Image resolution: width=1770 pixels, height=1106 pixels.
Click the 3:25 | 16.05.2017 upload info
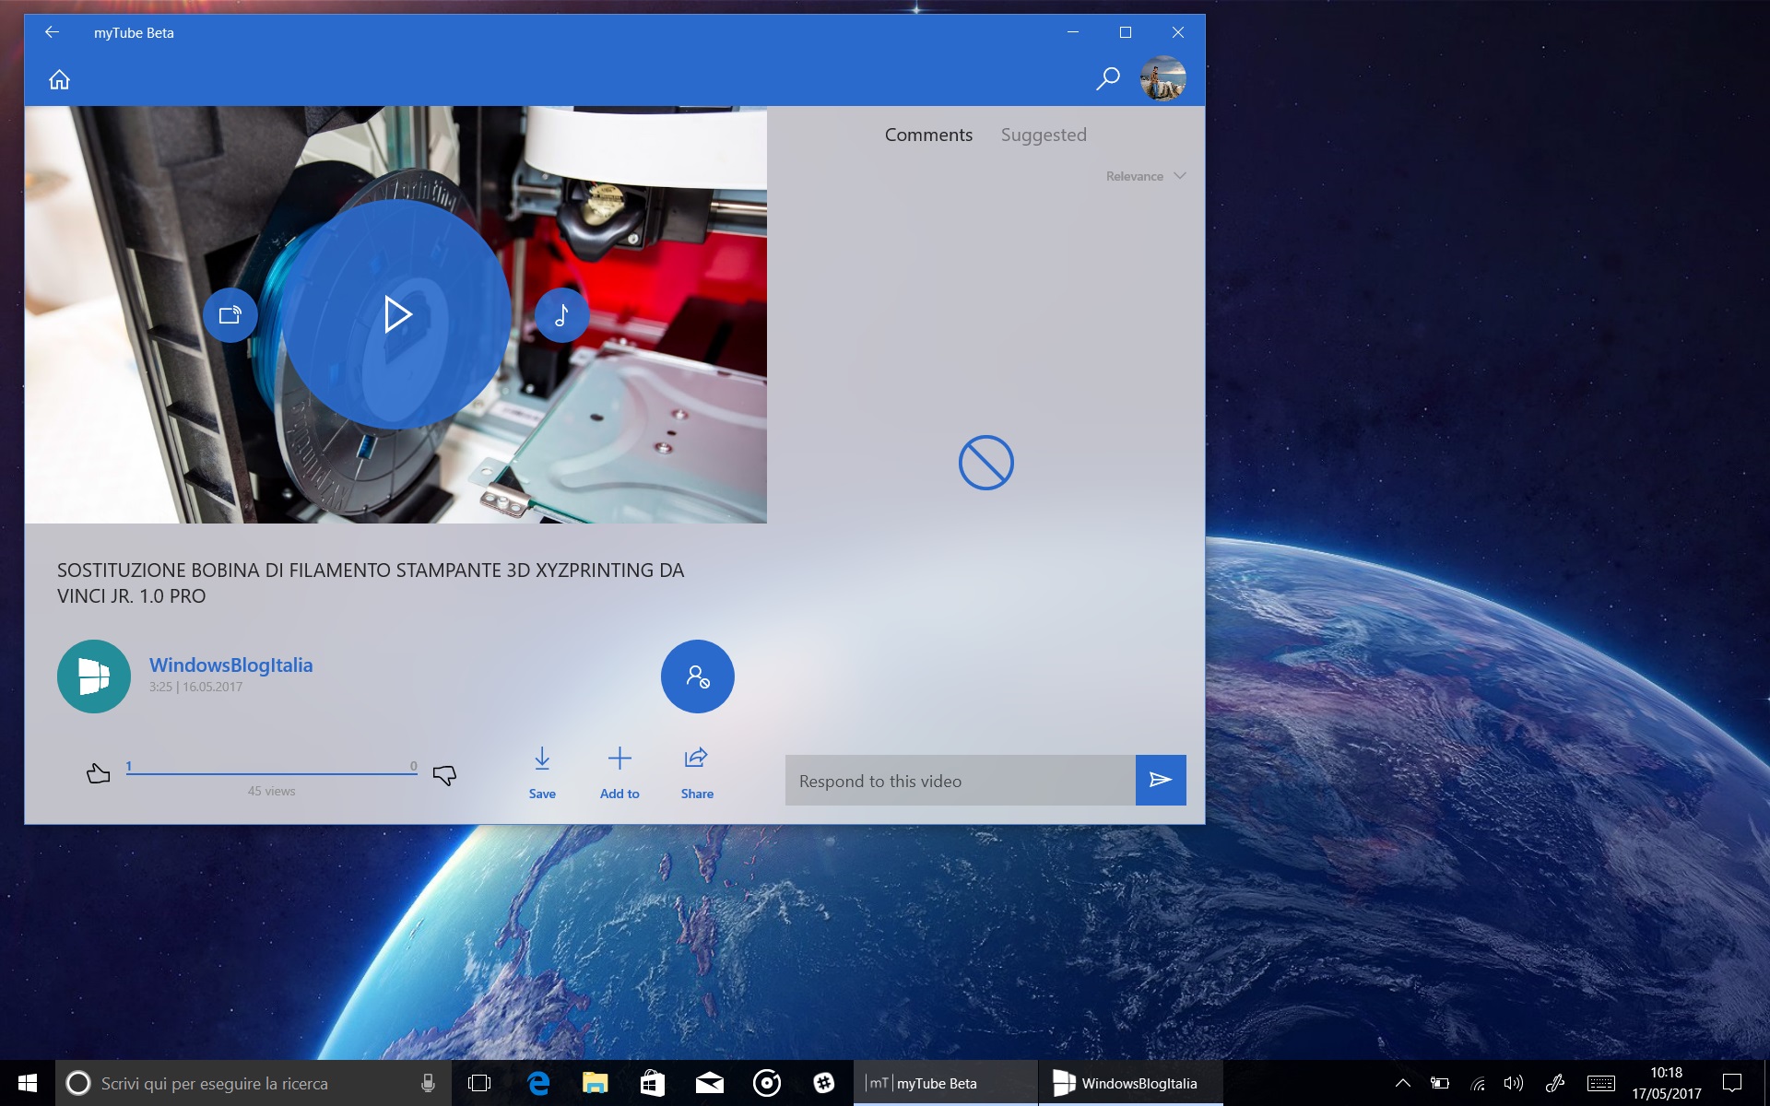click(195, 687)
